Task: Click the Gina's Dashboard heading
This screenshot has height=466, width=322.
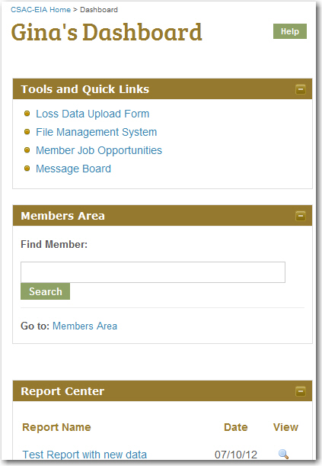Action: [107, 32]
